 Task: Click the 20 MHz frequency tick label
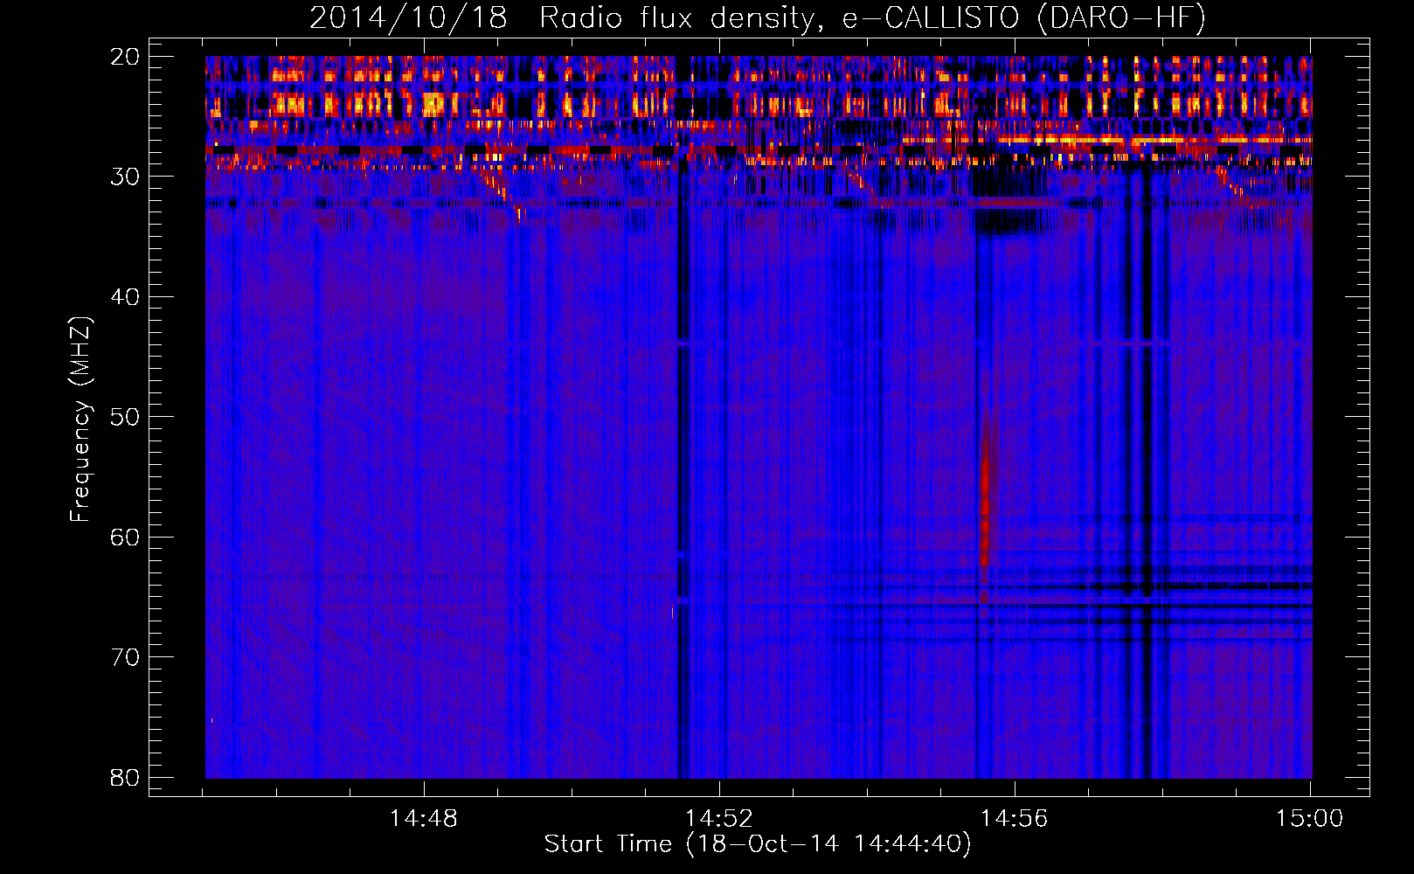[x=125, y=57]
